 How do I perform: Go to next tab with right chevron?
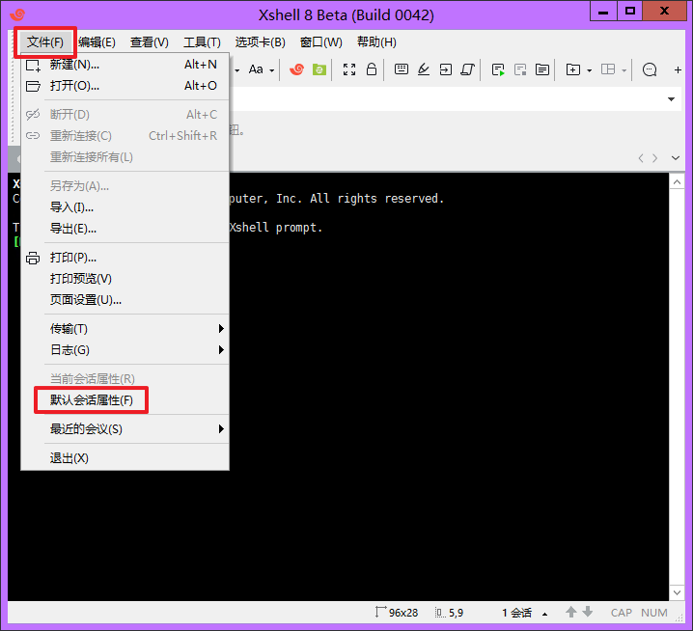coord(655,158)
